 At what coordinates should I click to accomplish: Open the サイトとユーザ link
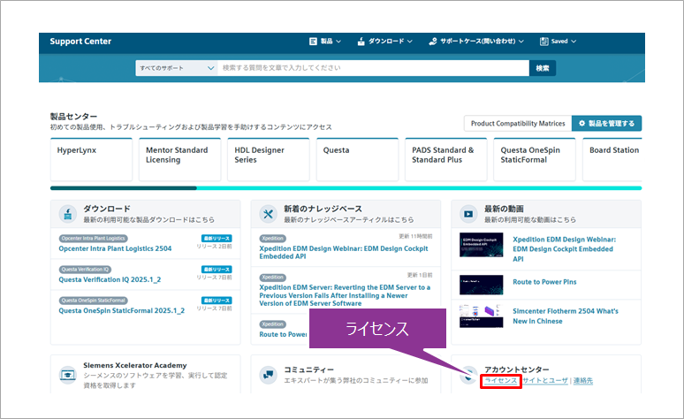[x=545, y=381]
